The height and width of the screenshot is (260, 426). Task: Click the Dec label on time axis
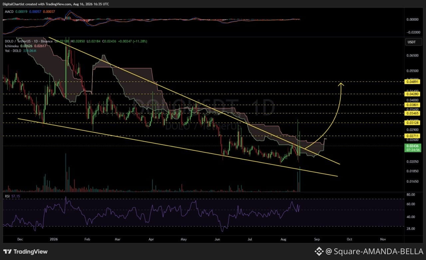click(20, 239)
